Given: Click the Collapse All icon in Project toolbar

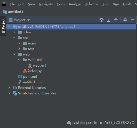Looking at the screenshot, I should click(x=116, y=20).
